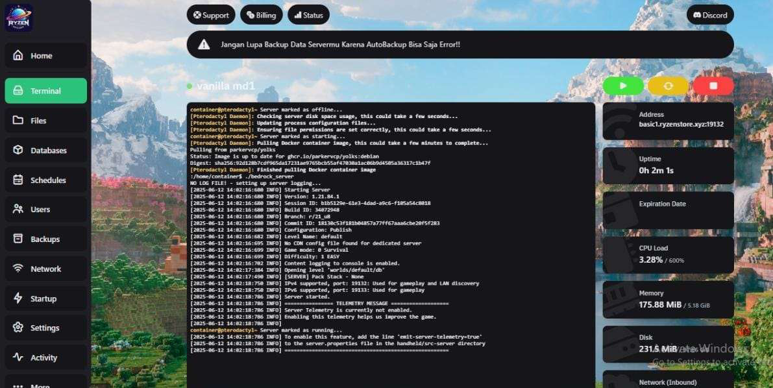Click 'Level Name: default' log line

tap(266, 237)
